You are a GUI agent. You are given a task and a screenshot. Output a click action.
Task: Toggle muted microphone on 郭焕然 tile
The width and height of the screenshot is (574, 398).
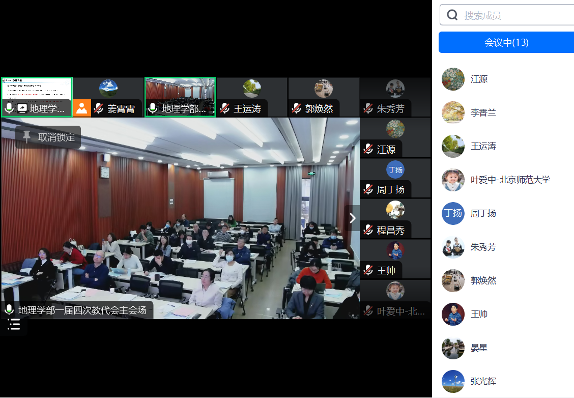click(x=297, y=108)
